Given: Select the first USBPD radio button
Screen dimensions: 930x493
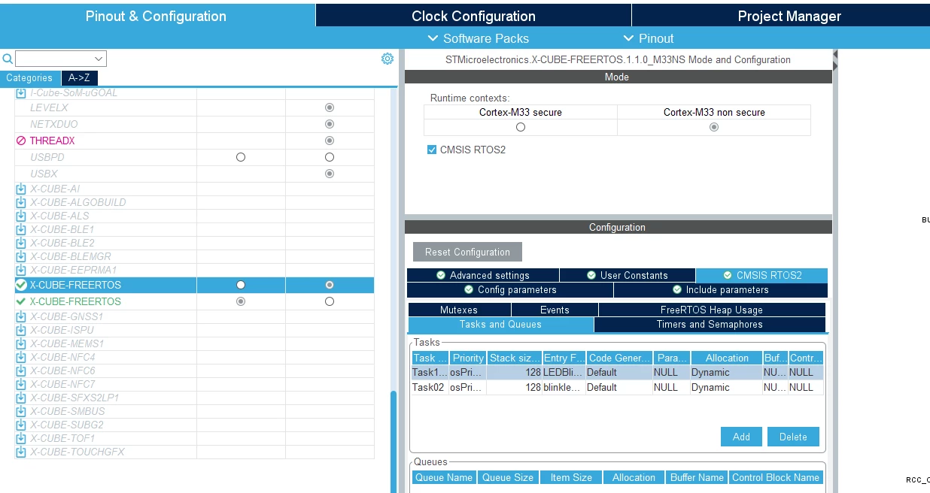Looking at the screenshot, I should point(241,157).
